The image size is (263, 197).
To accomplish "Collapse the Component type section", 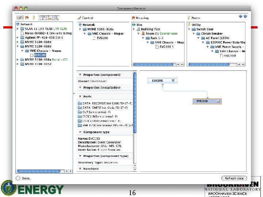I will point(80,132).
